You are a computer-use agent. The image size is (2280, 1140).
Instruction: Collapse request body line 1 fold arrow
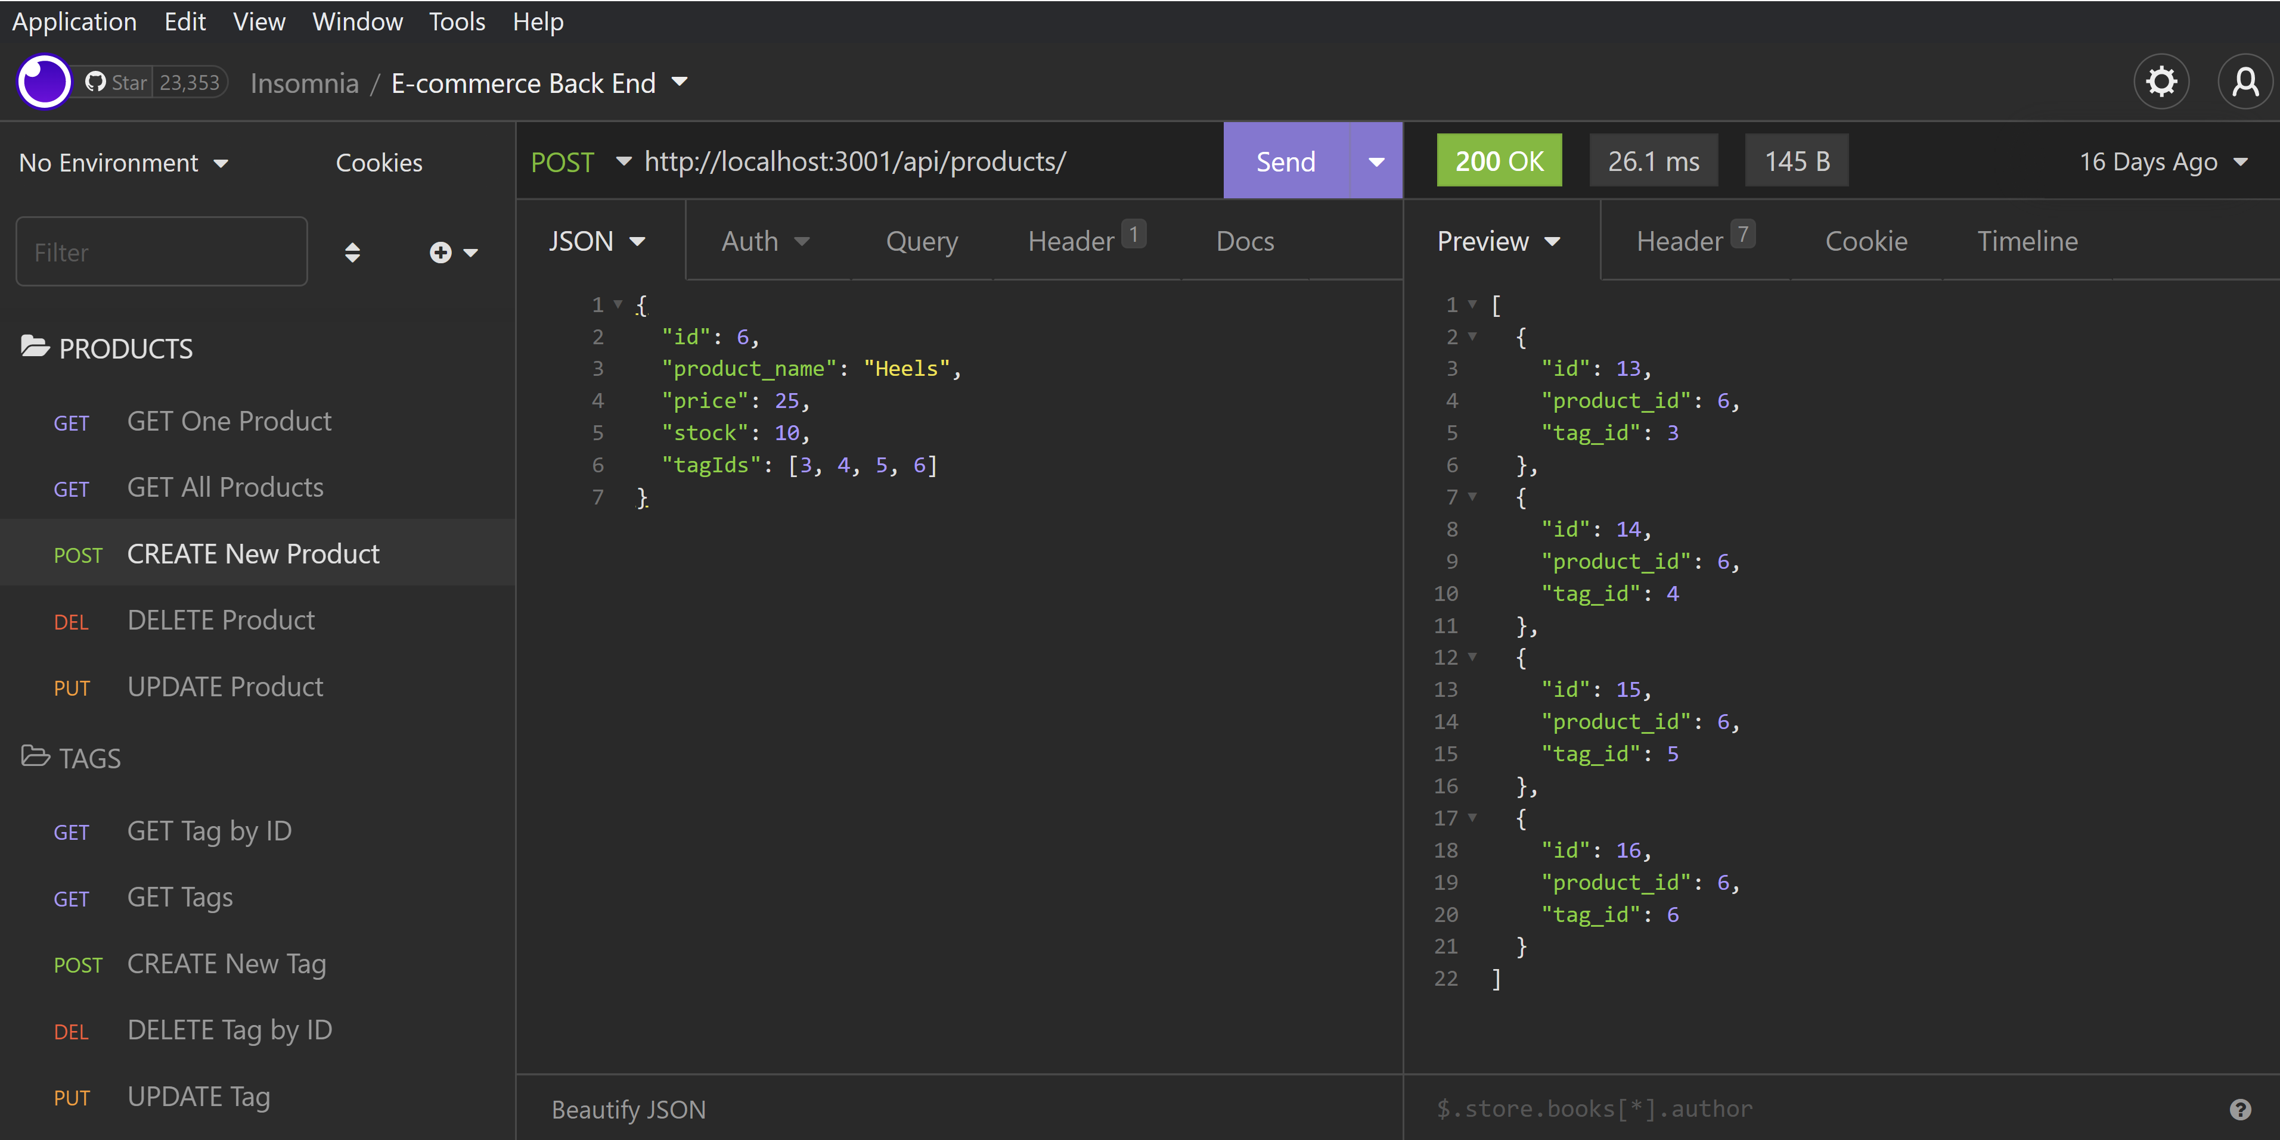point(618,304)
